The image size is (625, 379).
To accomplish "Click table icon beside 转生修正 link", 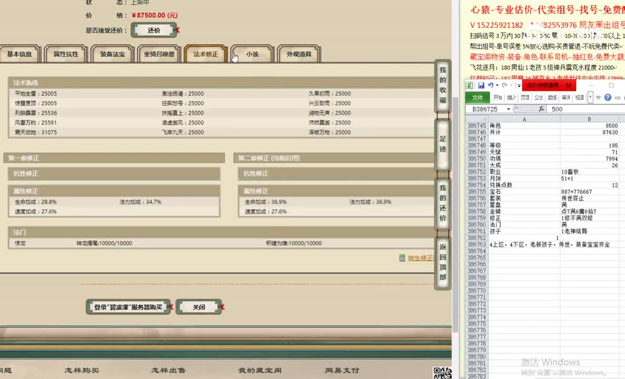I will pos(402,258).
